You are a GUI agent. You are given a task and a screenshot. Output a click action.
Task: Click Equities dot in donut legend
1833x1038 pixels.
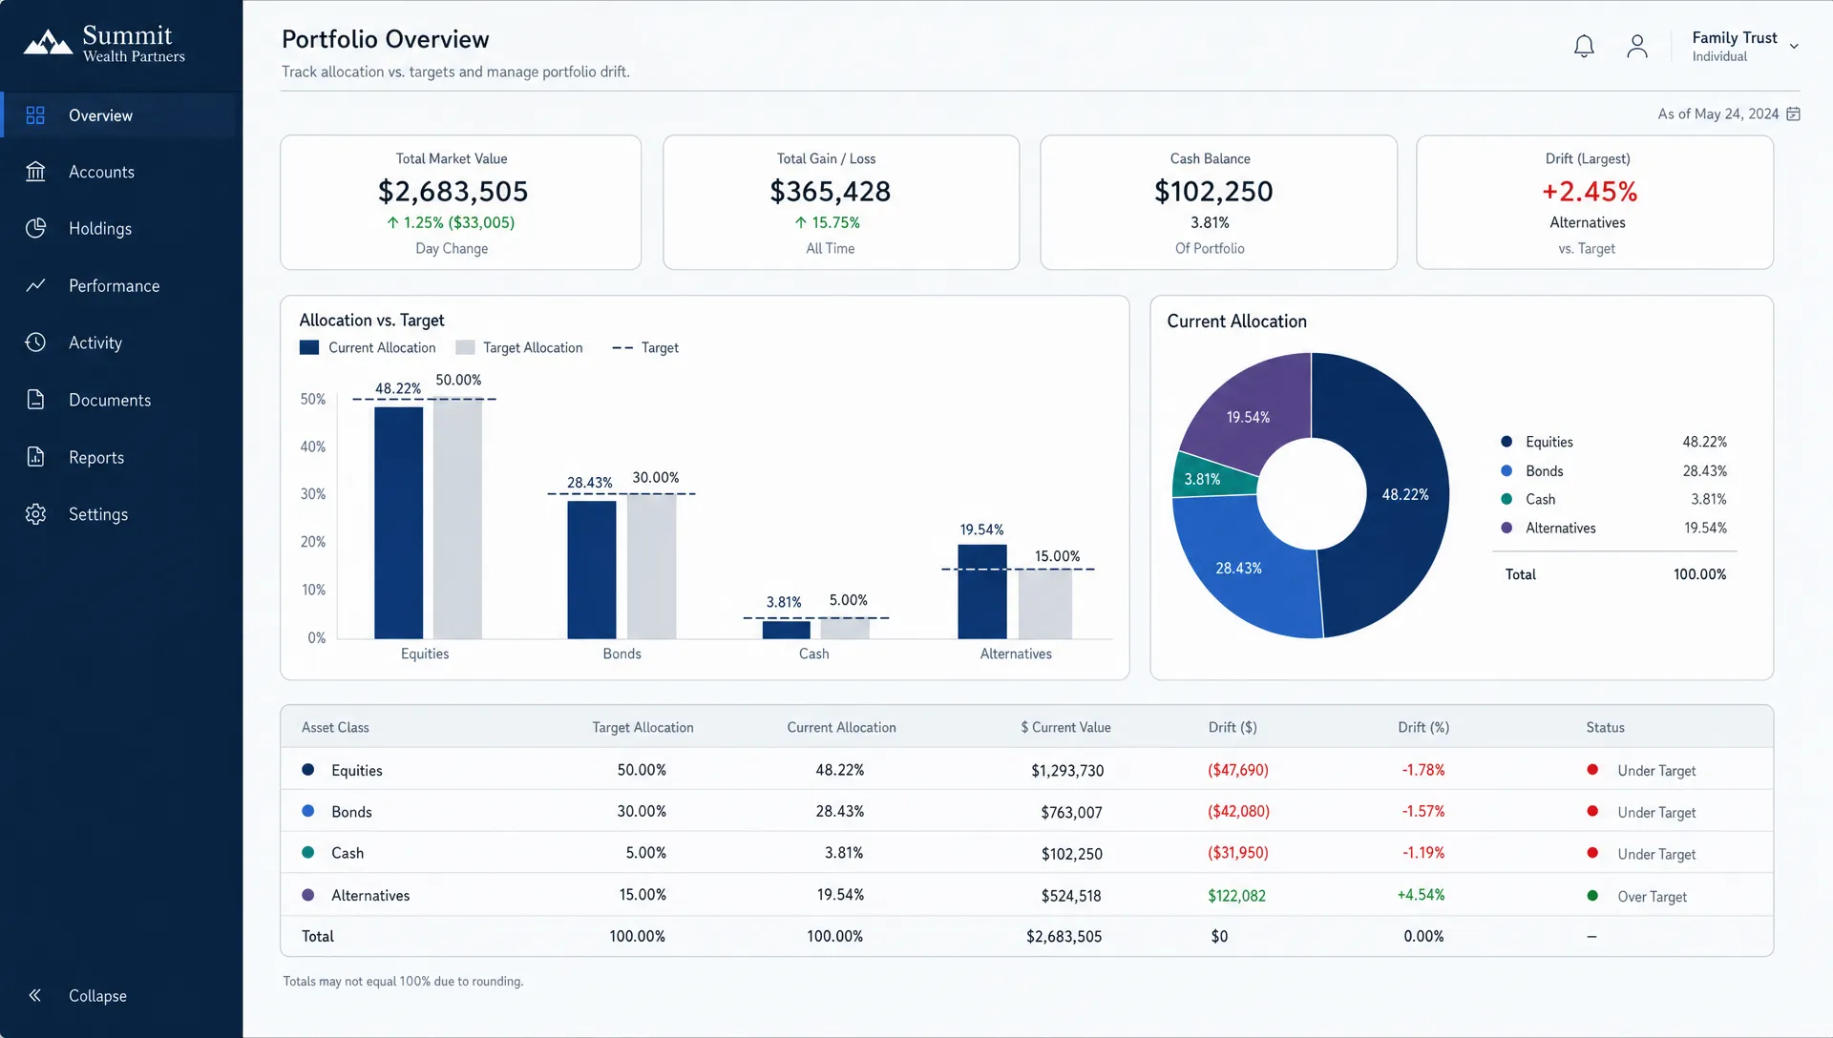tap(1506, 442)
